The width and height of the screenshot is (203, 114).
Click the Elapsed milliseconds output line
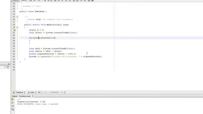pyautogui.click(x=31, y=102)
